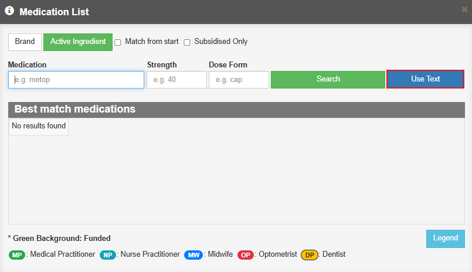Click the Dose Form input field
The width and height of the screenshot is (472, 272).
point(239,80)
